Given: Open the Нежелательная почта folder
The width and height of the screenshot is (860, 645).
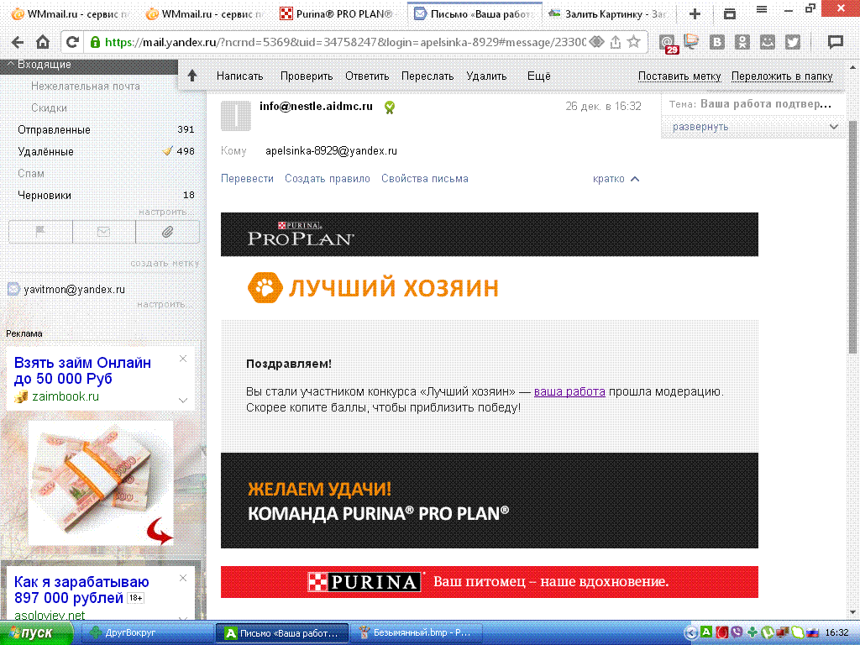Looking at the screenshot, I should pyautogui.click(x=86, y=87).
